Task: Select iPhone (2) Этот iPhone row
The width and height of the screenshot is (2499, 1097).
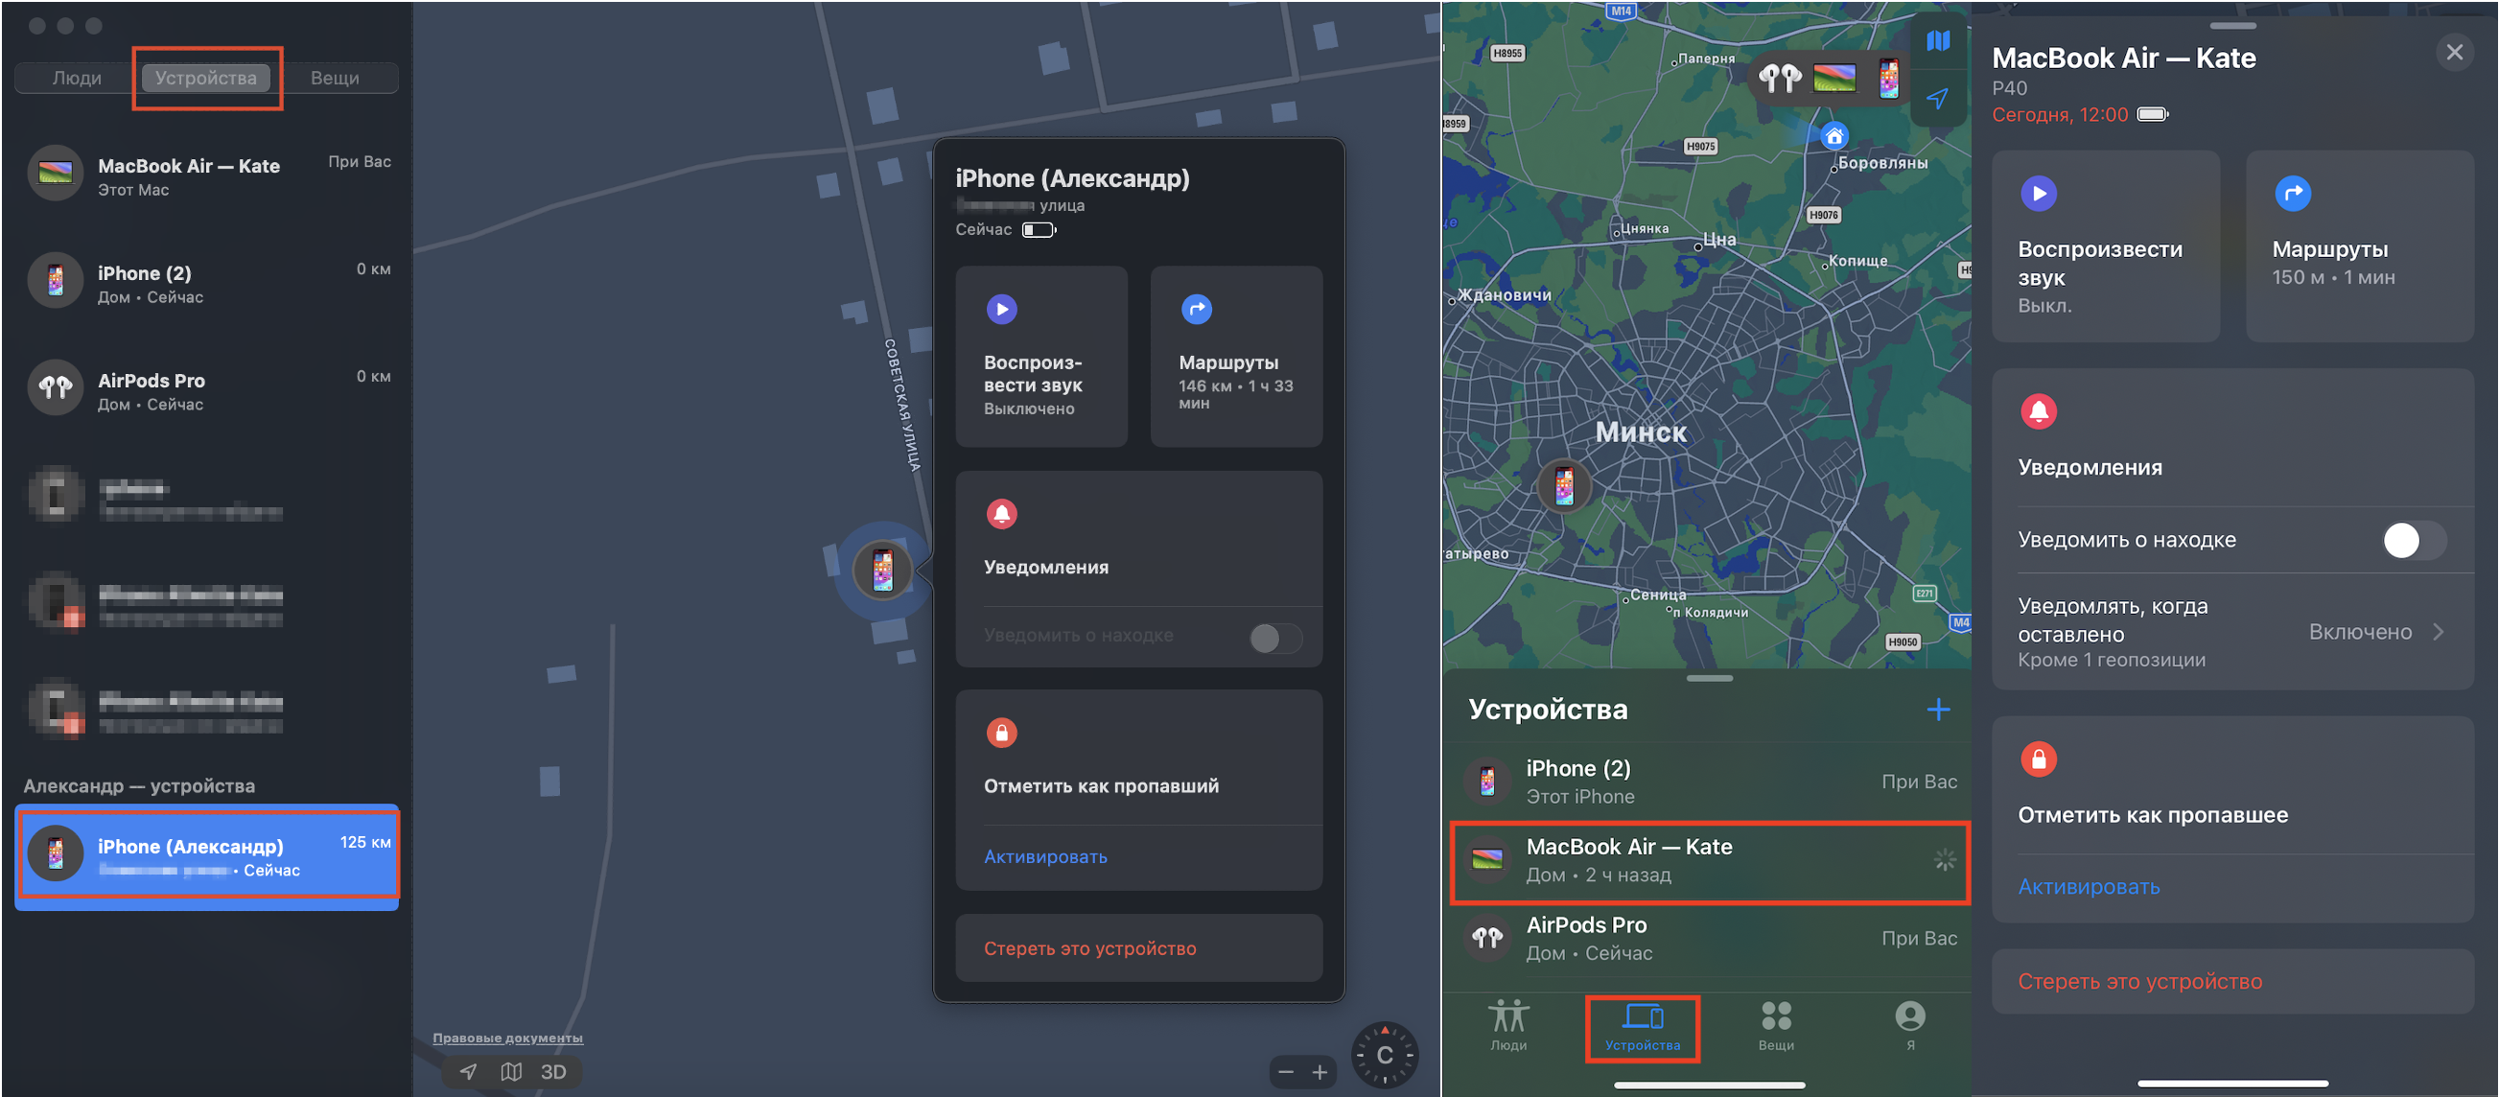Action: pyautogui.click(x=1709, y=782)
